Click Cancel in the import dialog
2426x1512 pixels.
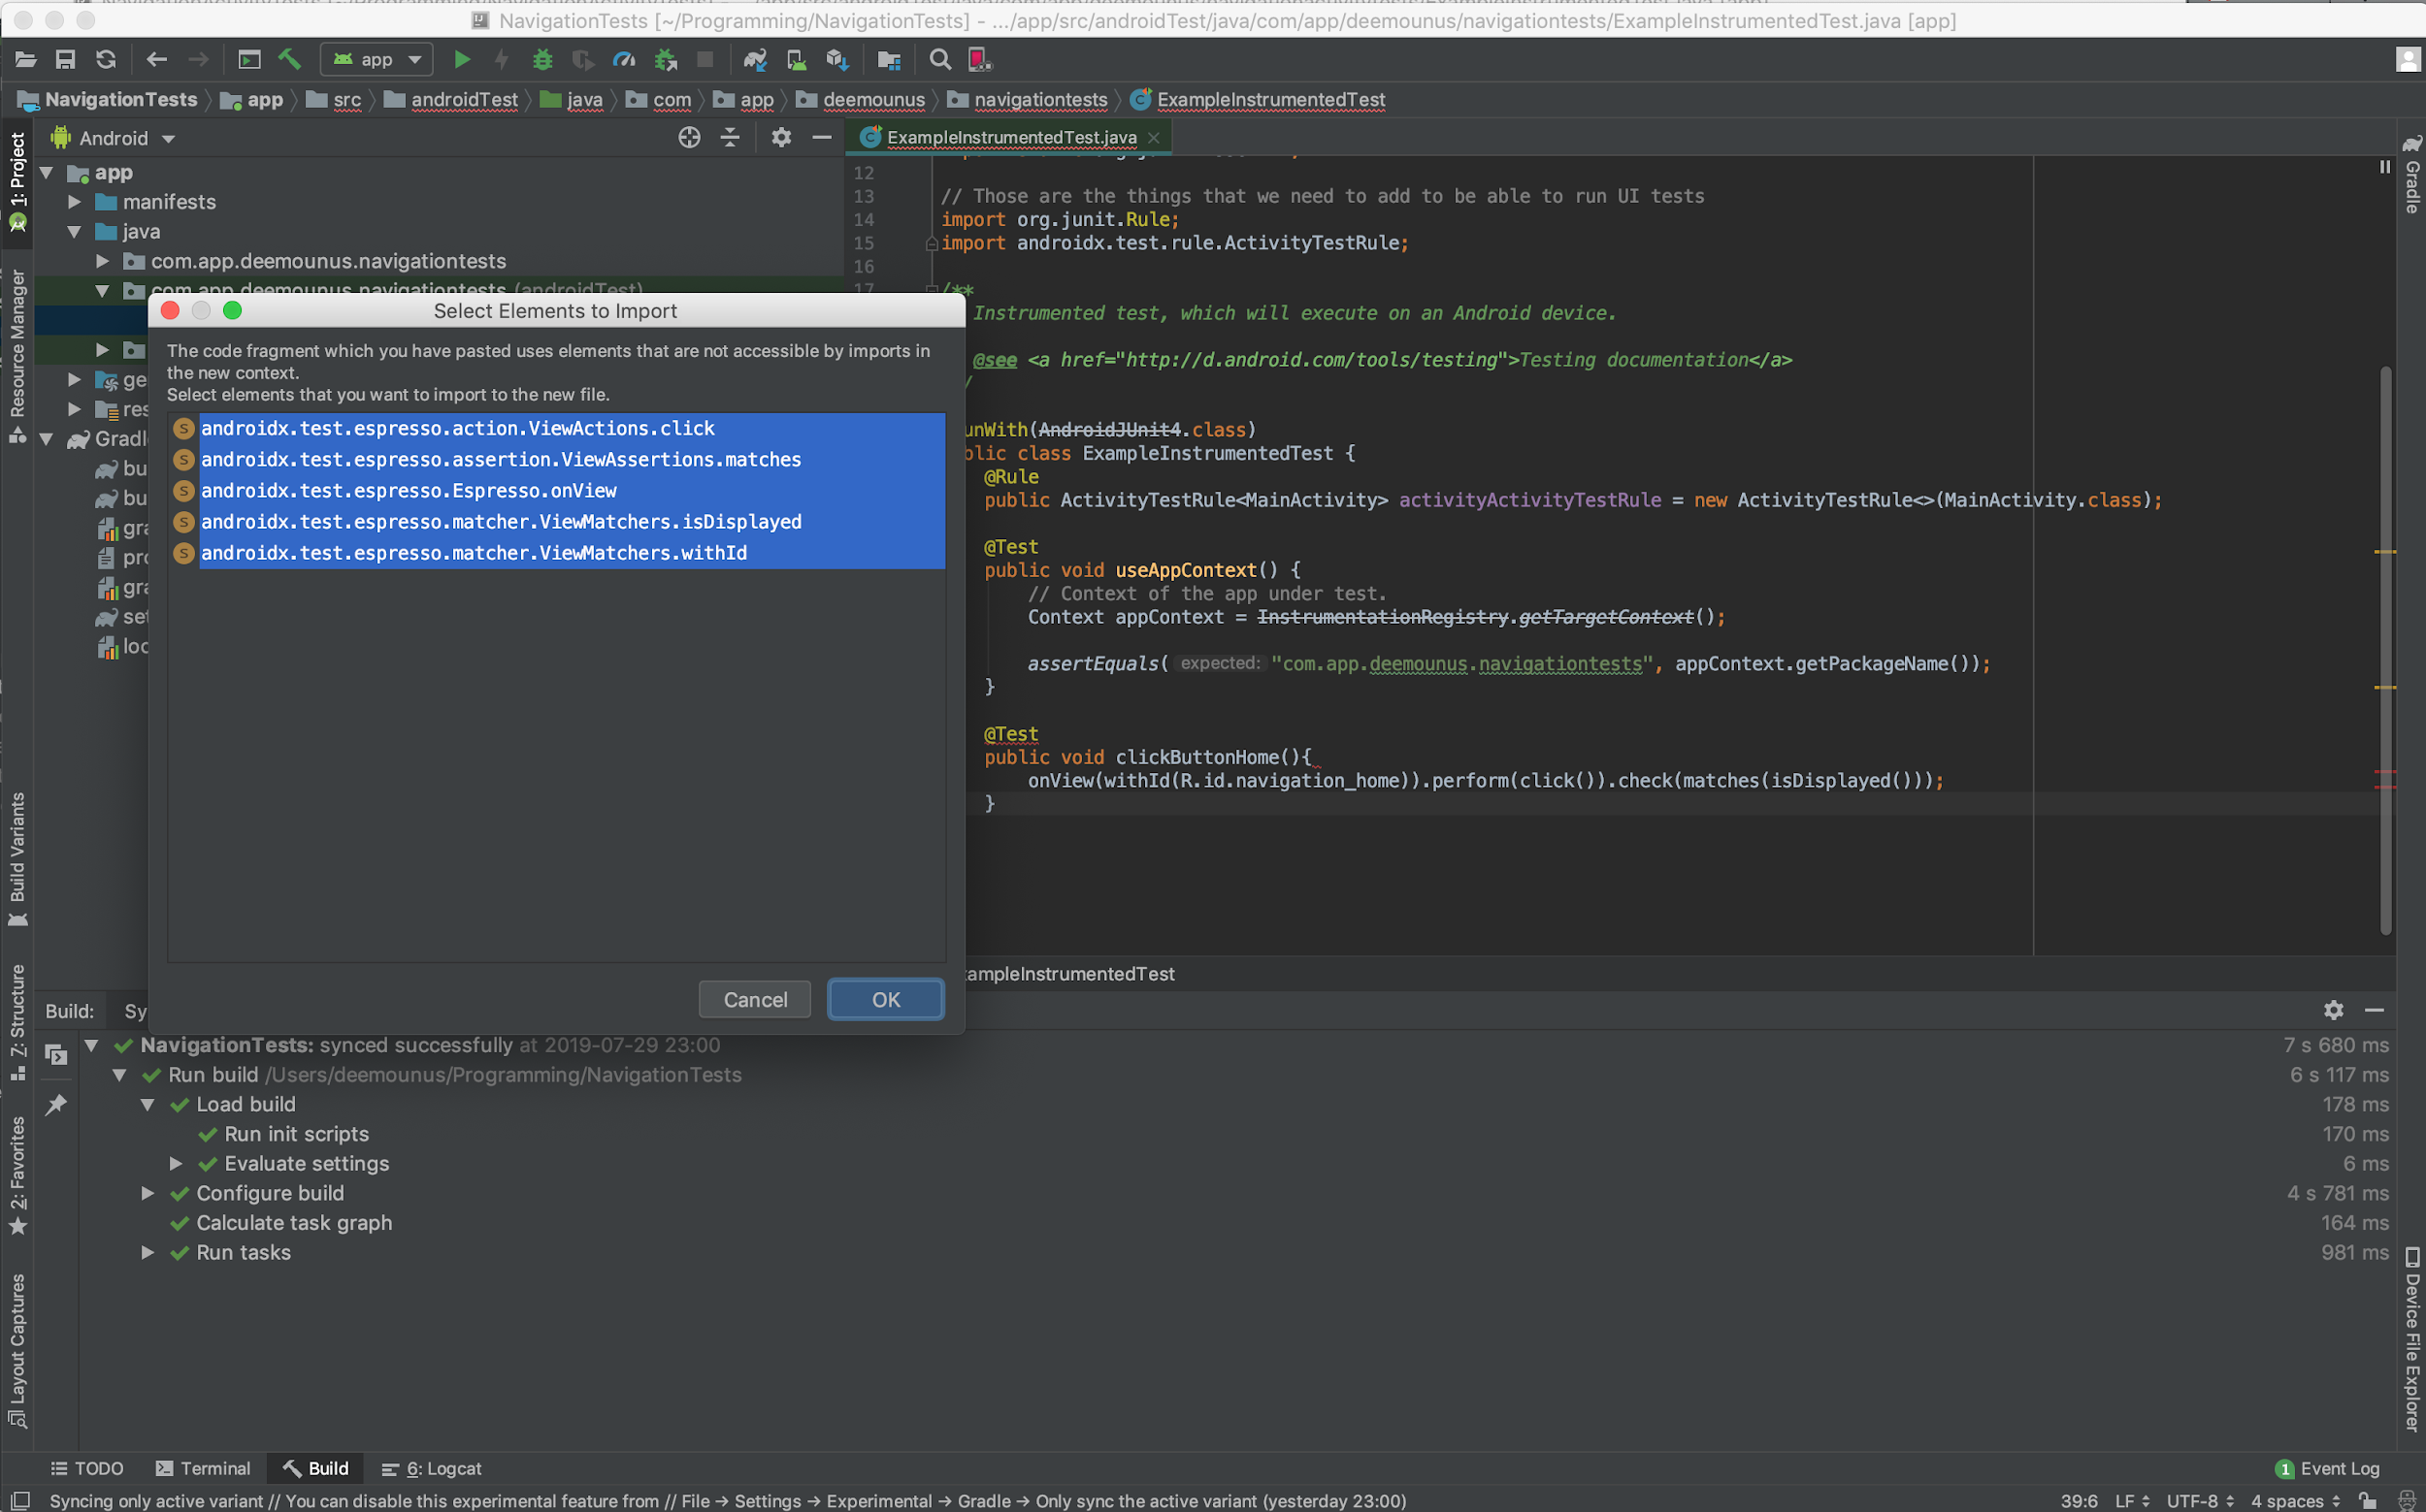(x=754, y=1000)
